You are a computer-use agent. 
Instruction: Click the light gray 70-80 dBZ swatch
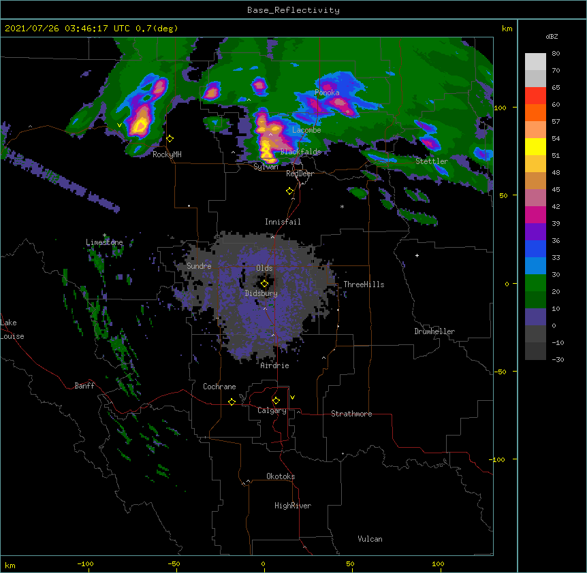point(535,62)
